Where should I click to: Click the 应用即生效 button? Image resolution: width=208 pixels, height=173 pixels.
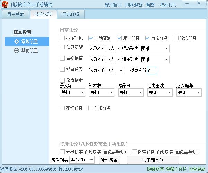tap(153, 160)
